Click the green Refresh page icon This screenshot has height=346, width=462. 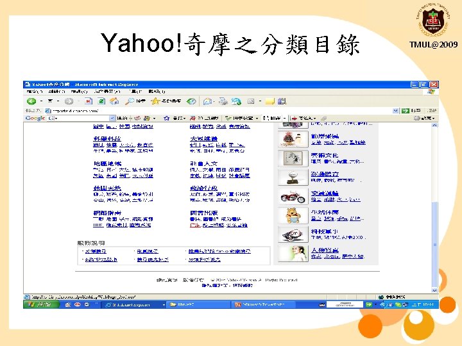pyautogui.click(x=101, y=101)
